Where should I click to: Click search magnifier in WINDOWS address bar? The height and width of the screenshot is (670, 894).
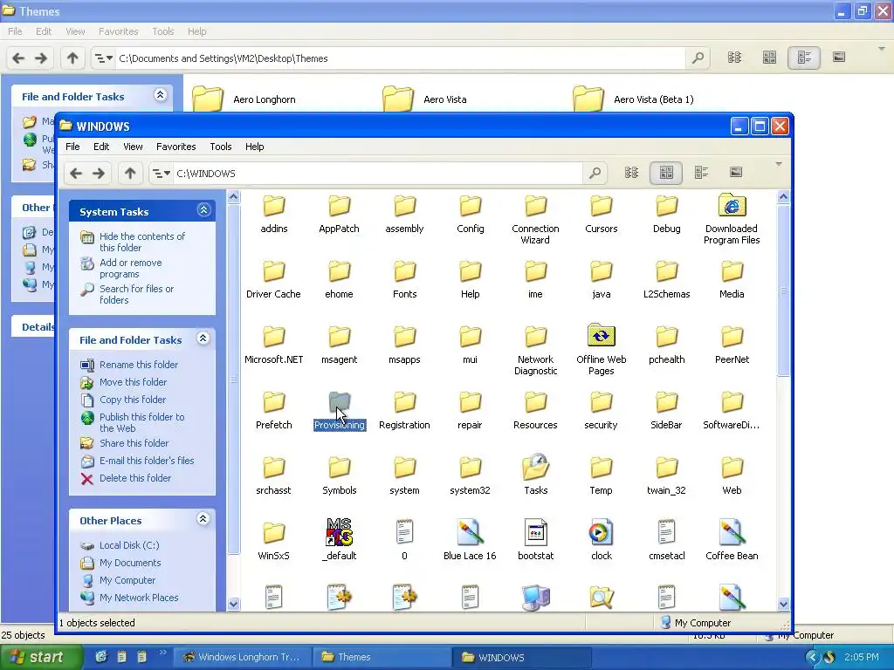[x=595, y=173]
